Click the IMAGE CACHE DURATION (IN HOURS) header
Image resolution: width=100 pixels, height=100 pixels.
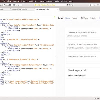click(82, 56)
